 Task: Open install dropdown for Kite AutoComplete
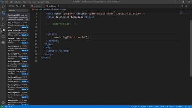[28, 27]
